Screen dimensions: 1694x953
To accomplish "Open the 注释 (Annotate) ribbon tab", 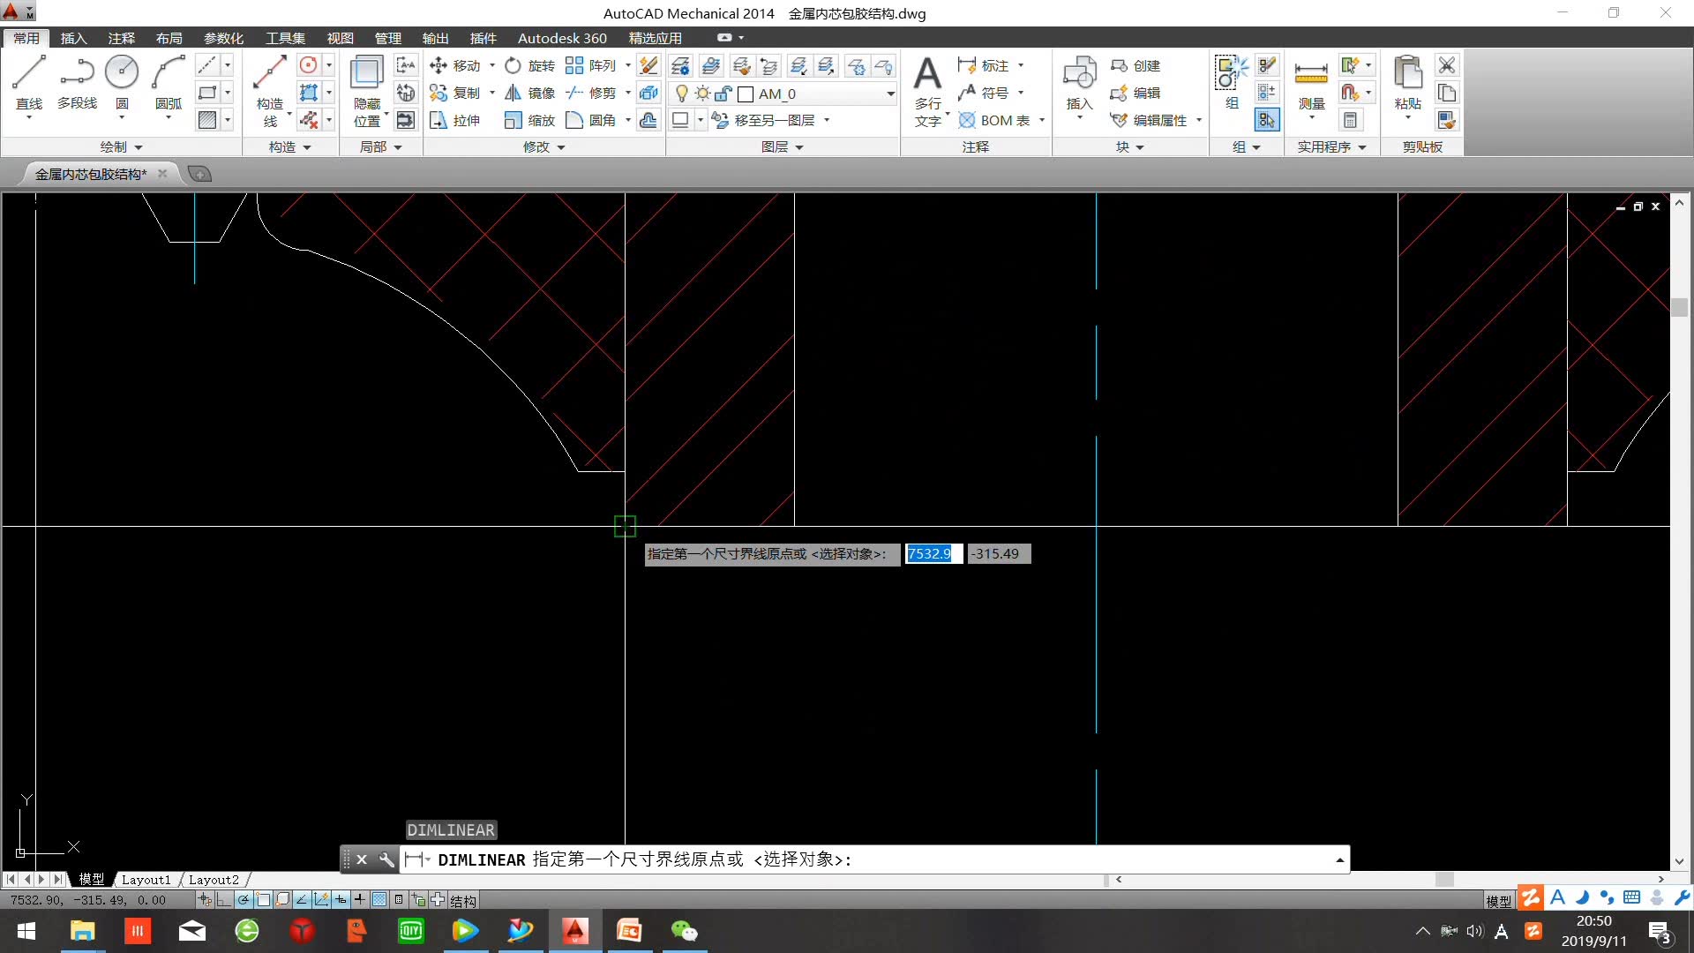I will (121, 38).
